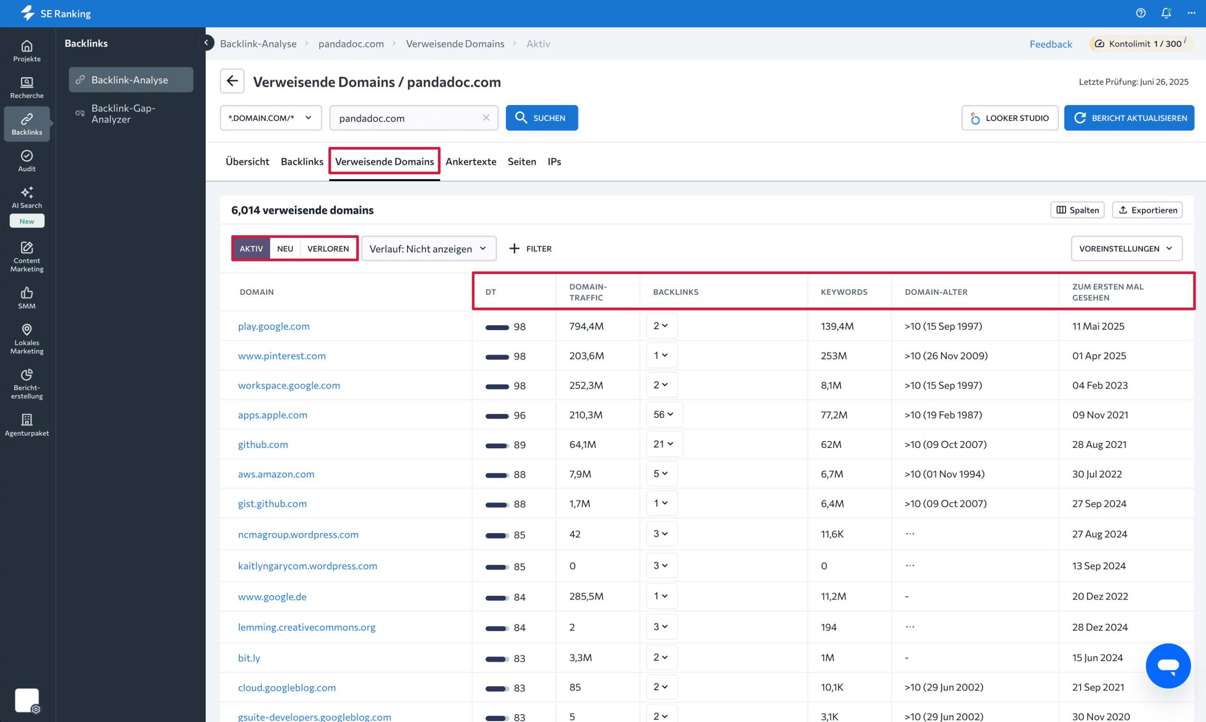Open the Backlinks sidebar section
The height and width of the screenshot is (722, 1206).
27,124
